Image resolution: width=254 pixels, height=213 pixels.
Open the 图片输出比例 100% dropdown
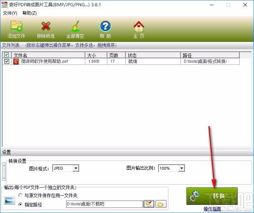(x=182, y=168)
